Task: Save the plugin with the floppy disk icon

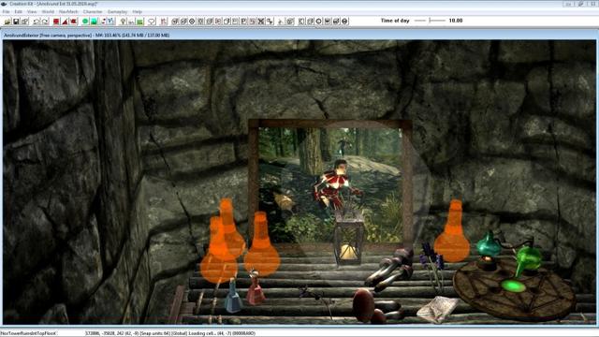Action: tap(16, 22)
